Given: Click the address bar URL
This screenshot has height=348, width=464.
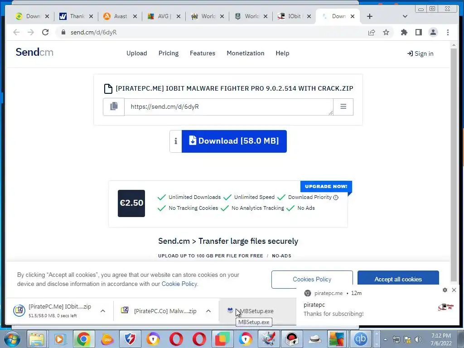Looking at the screenshot, I should [x=93, y=32].
